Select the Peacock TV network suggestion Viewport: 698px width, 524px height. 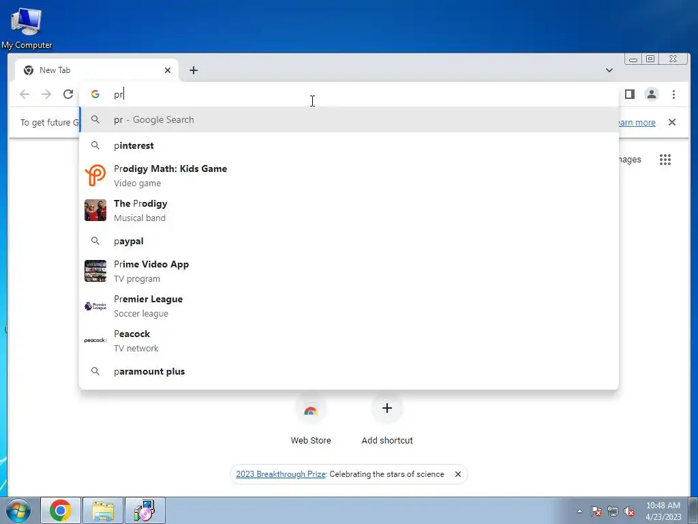(x=349, y=340)
